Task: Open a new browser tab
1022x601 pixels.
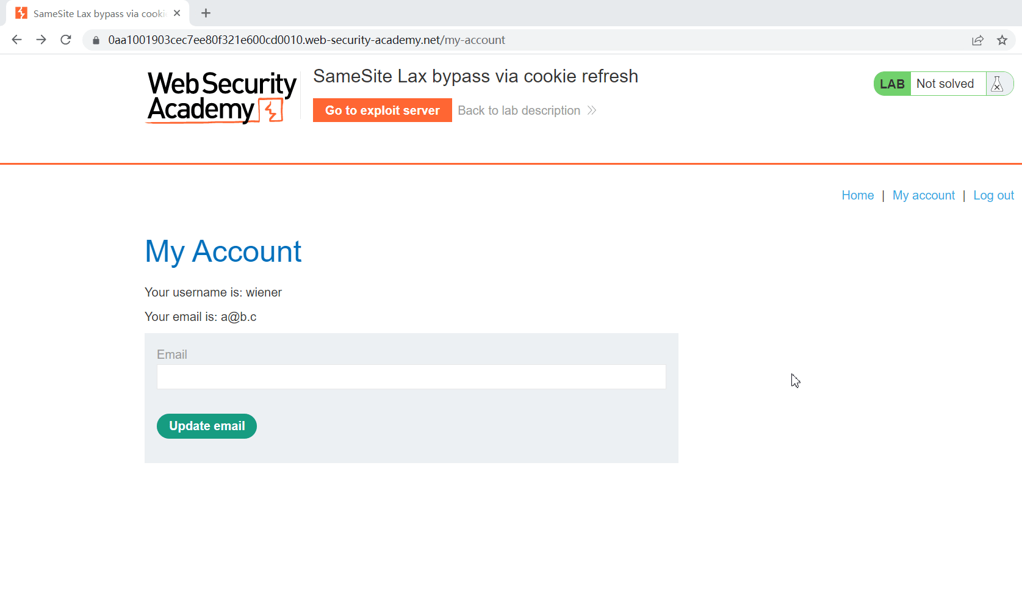Action: (x=206, y=13)
